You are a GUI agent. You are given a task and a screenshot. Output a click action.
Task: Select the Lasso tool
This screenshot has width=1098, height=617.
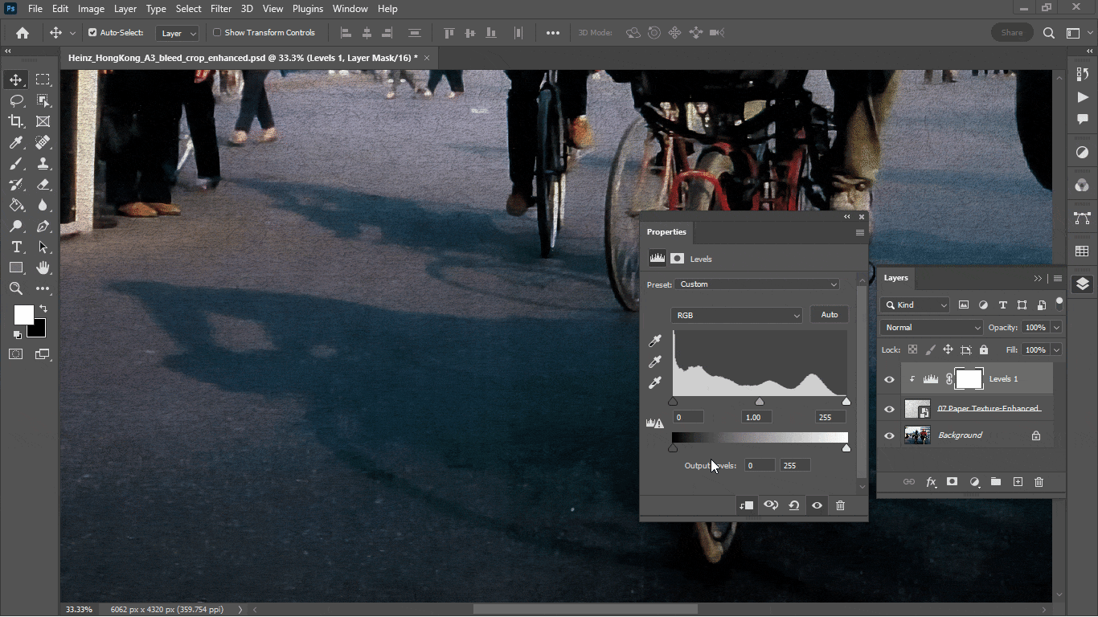(x=16, y=100)
